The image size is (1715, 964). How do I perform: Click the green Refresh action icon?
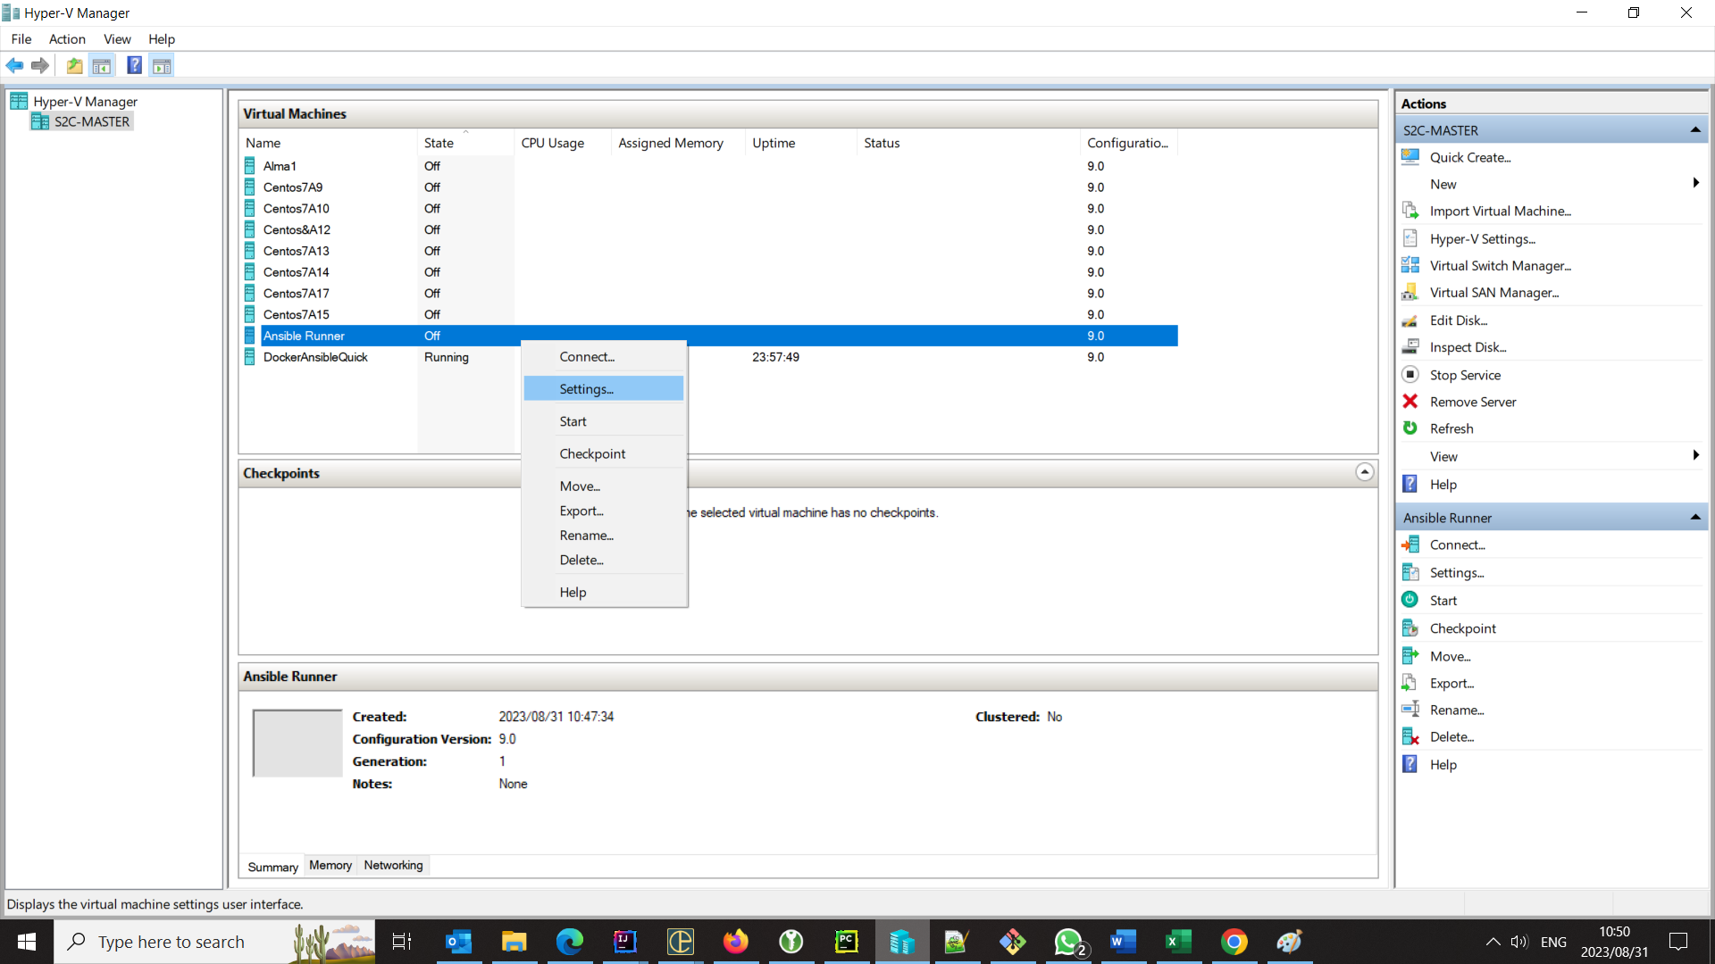[1410, 428]
